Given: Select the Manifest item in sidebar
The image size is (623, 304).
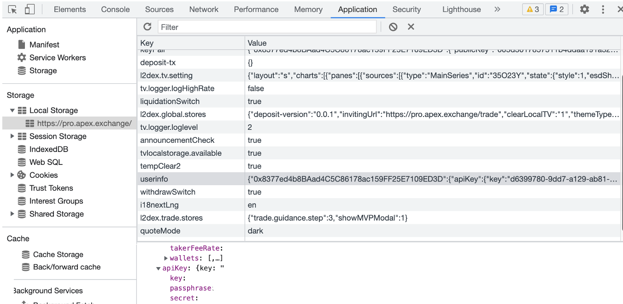Looking at the screenshot, I should [x=44, y=45].
